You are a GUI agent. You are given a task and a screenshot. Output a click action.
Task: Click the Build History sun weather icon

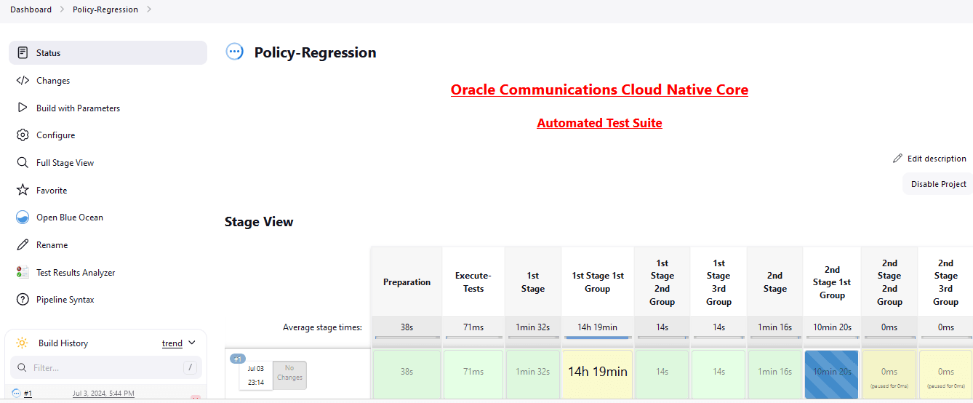pos(23,343)
